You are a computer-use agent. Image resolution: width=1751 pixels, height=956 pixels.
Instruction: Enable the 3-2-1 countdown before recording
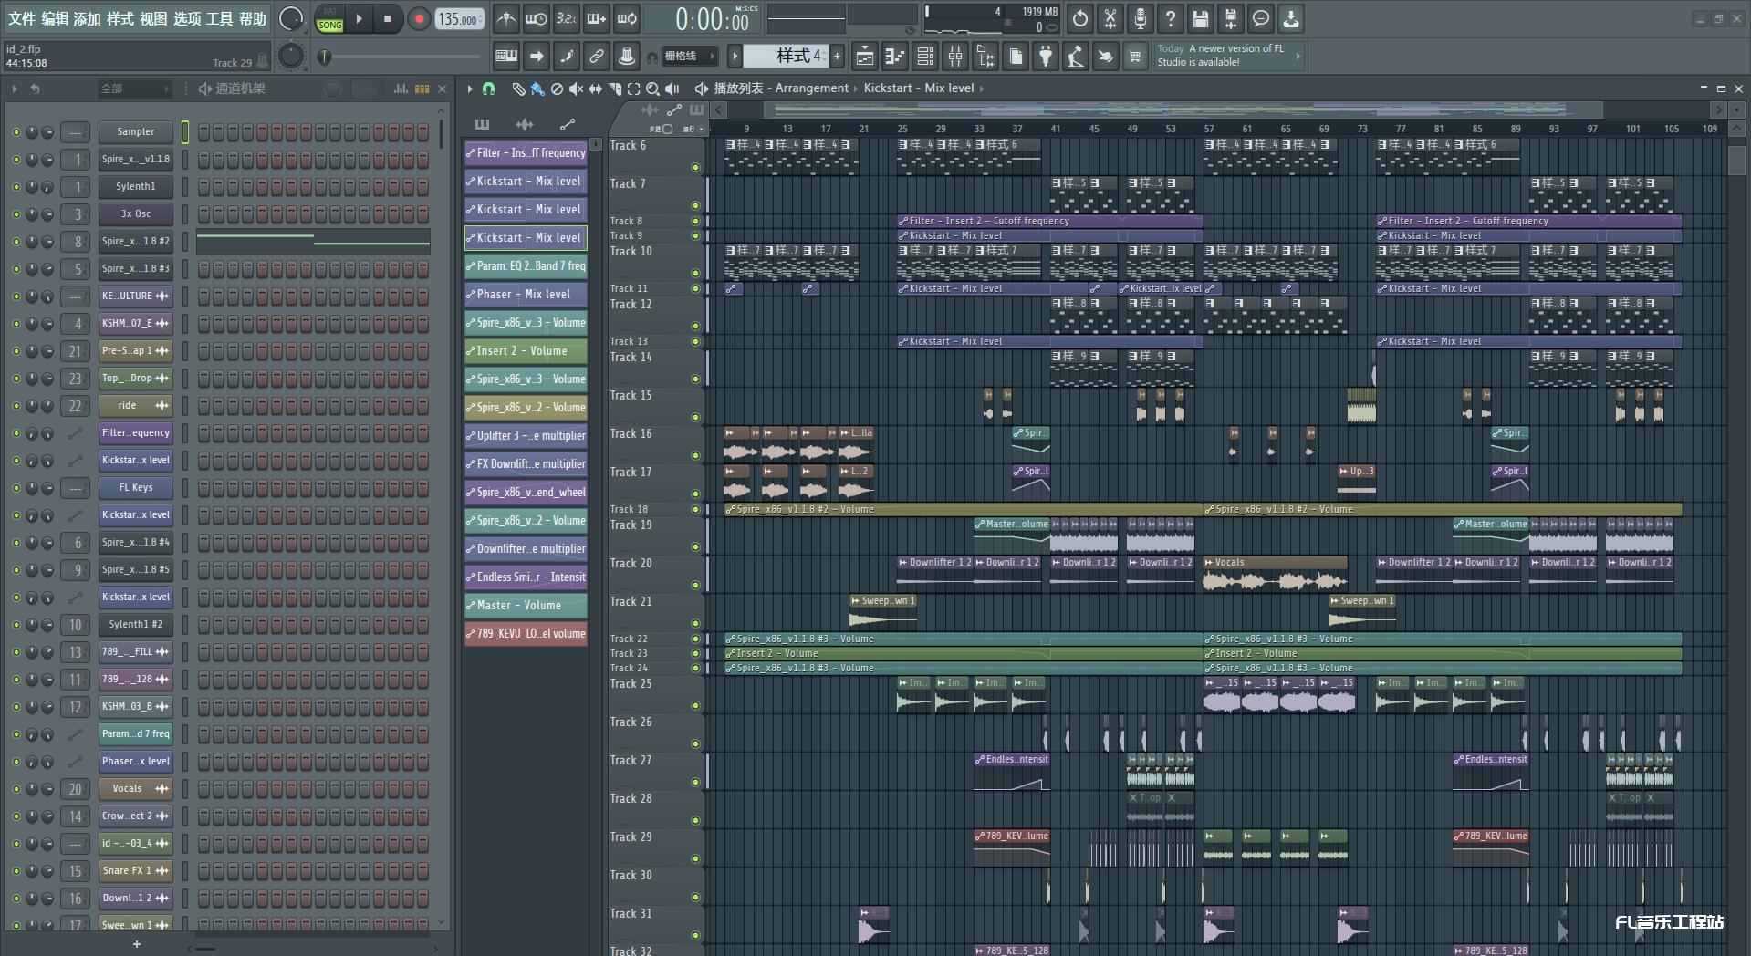pos(567,18)
